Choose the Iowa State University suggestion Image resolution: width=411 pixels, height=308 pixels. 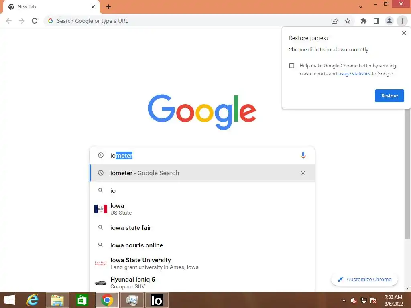point(202,263)
